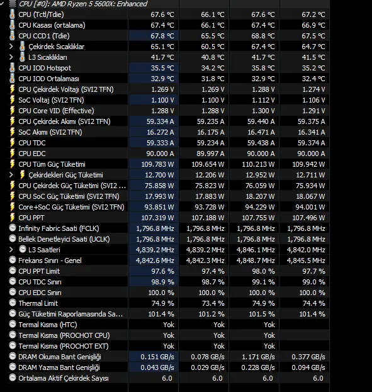The height and width of the screenshot is (392, 372).
Task: Select the CPU (Tctl/Tdie) sensor label
Action: tap(41, 14)
